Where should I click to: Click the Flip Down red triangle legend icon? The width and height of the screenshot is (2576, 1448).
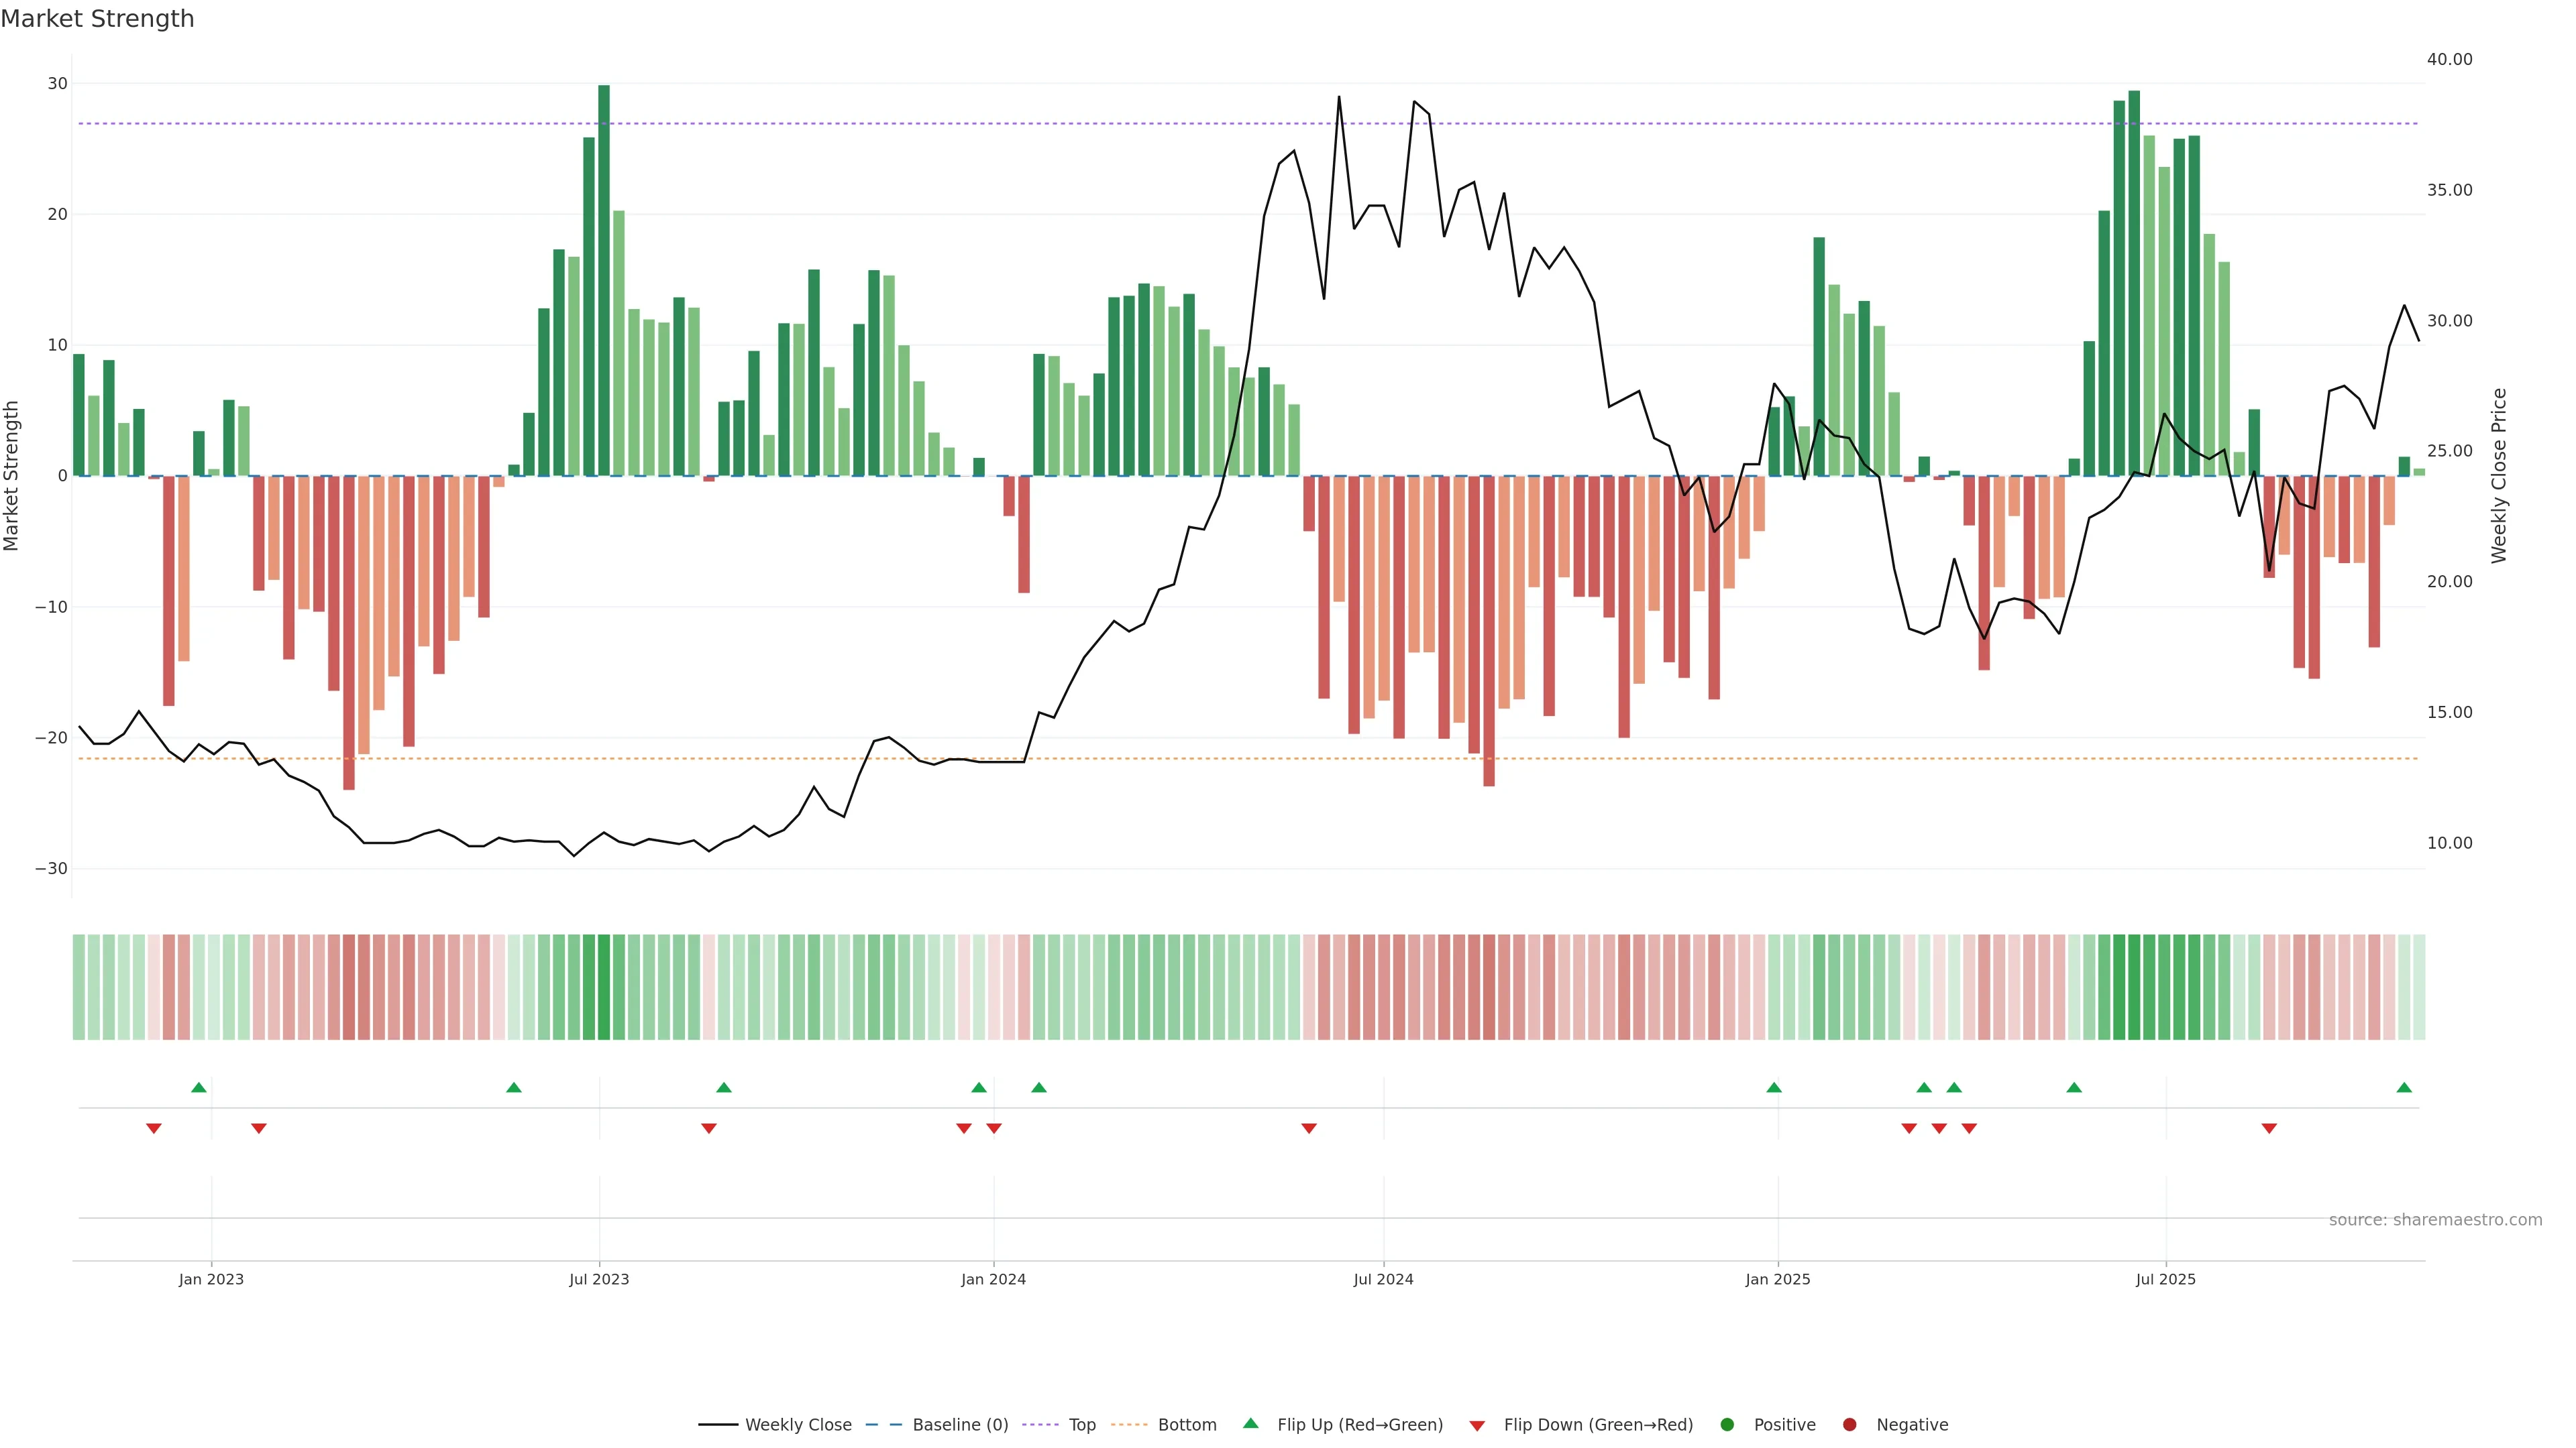1476,1425
